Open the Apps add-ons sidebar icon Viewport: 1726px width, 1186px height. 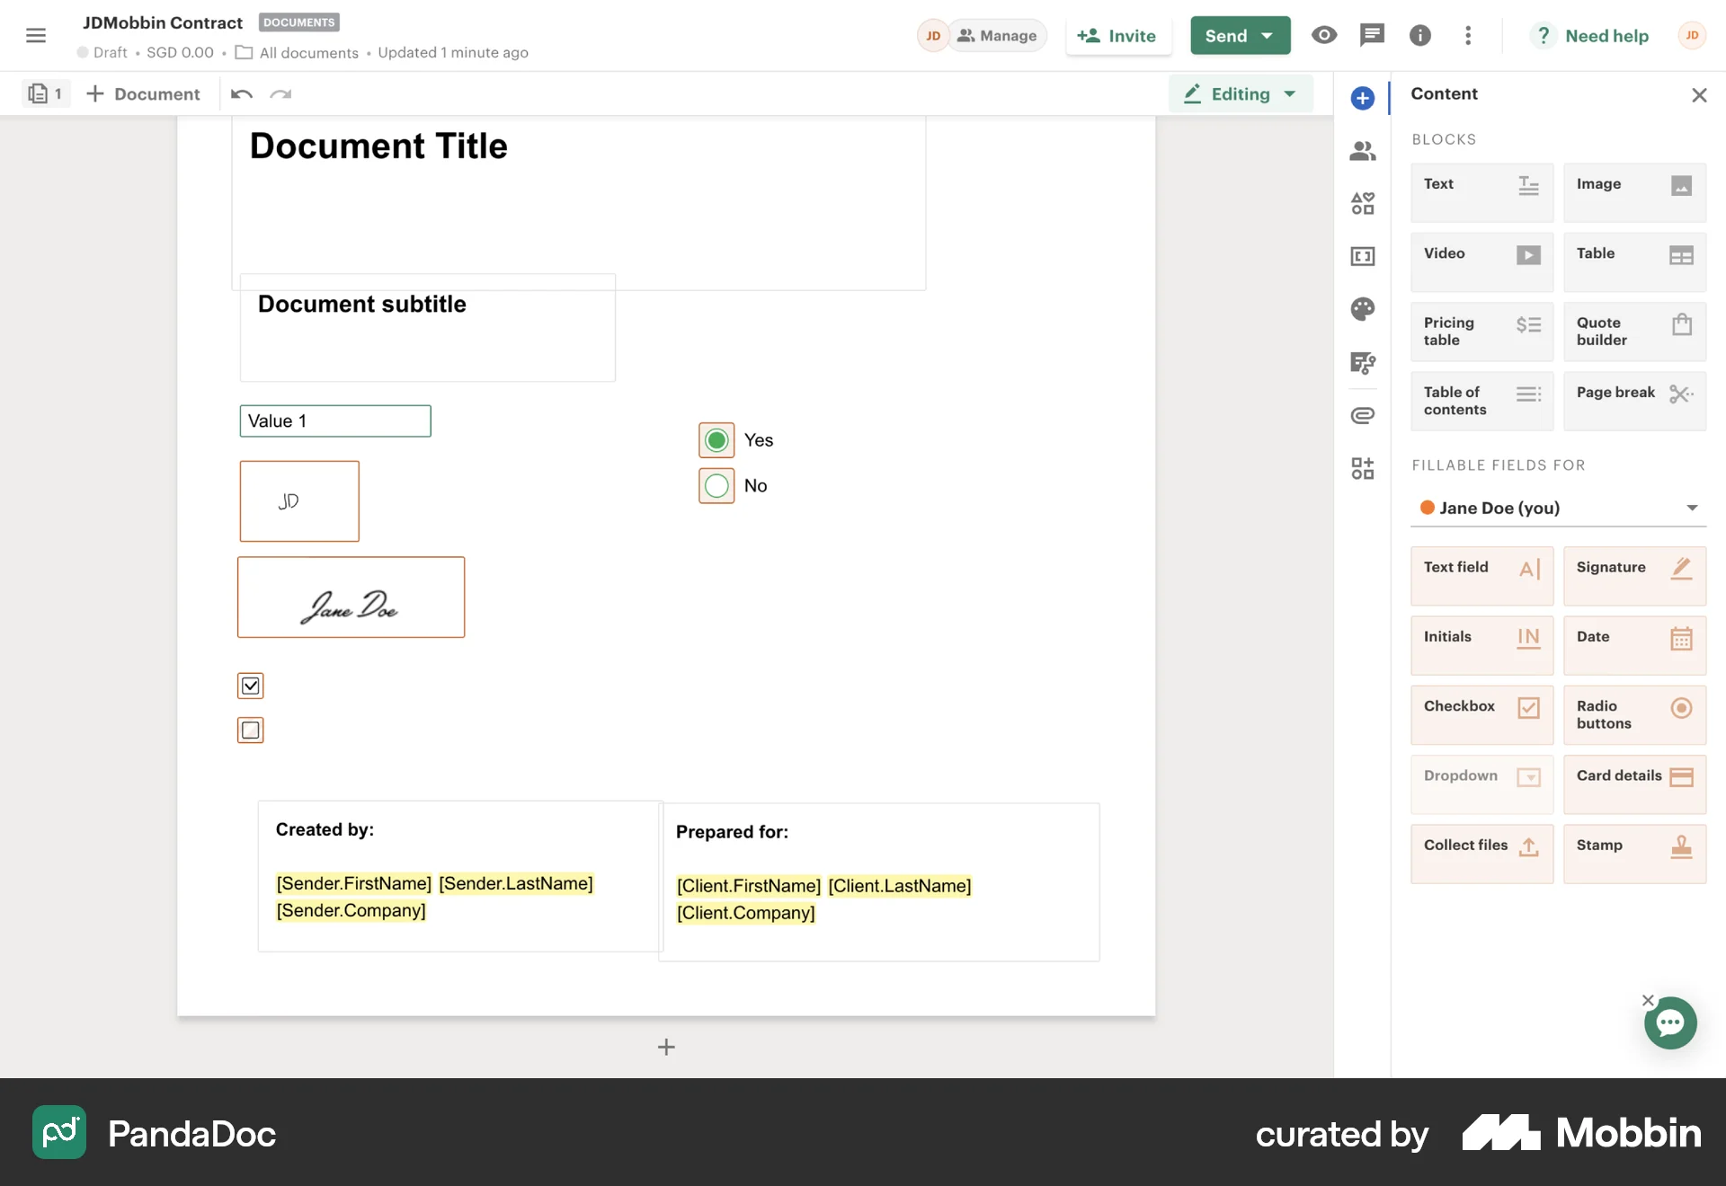[x=1363, y=468]
